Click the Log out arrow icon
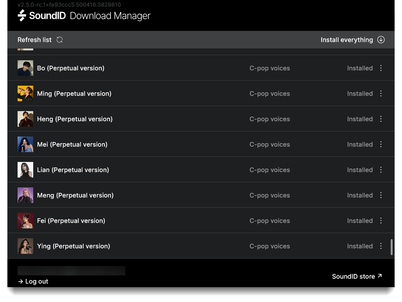402x302 pixels. 20,282
